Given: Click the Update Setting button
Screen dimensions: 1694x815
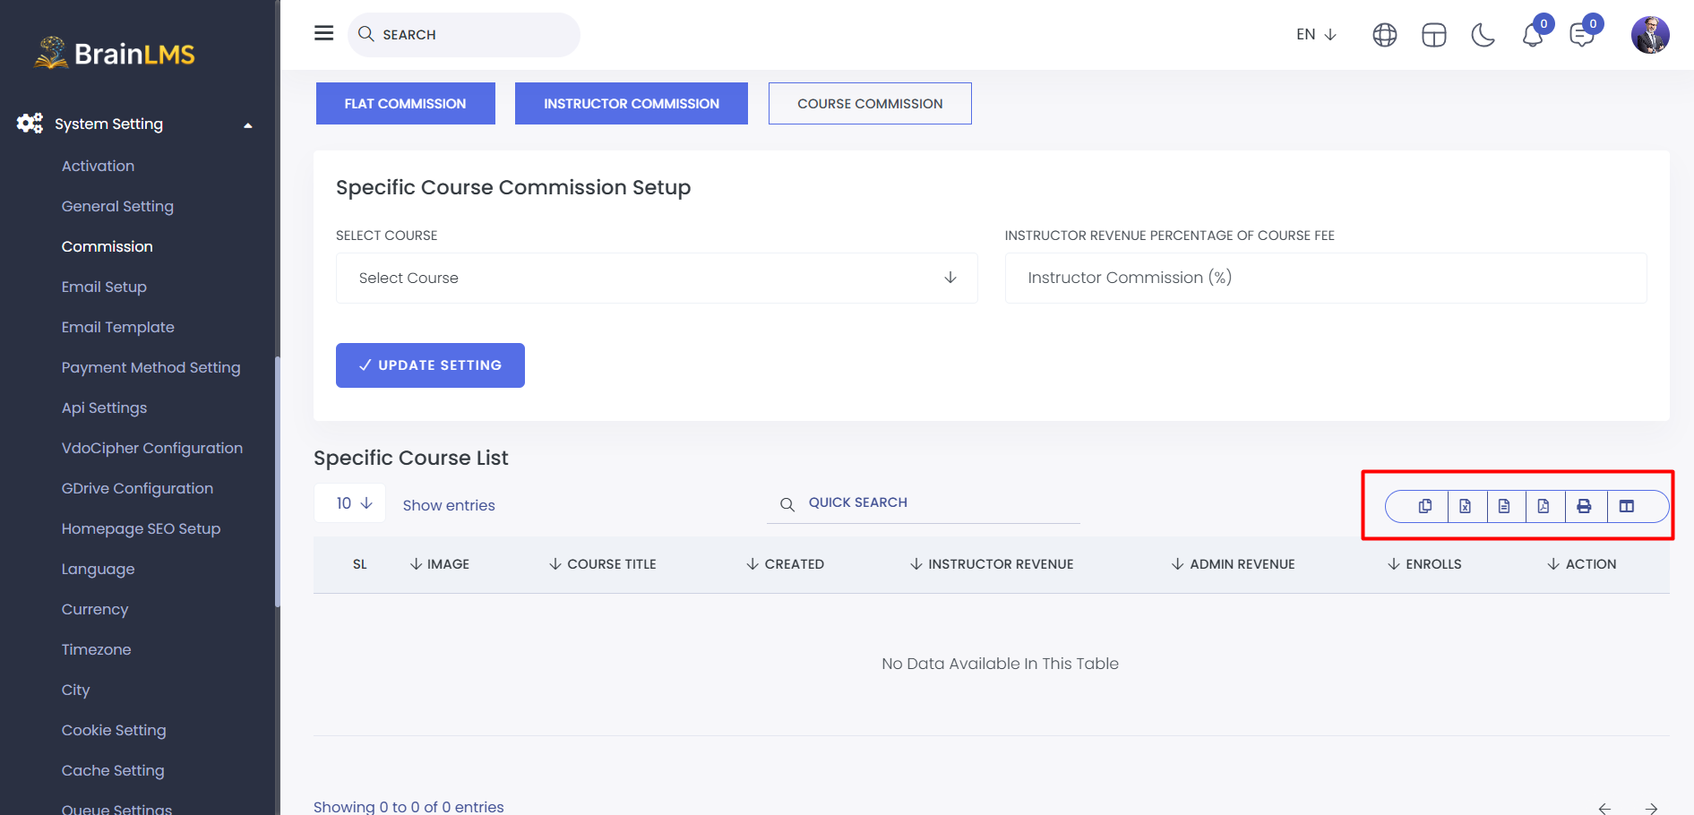Looking at the screenshot, I should click(430, 365).
